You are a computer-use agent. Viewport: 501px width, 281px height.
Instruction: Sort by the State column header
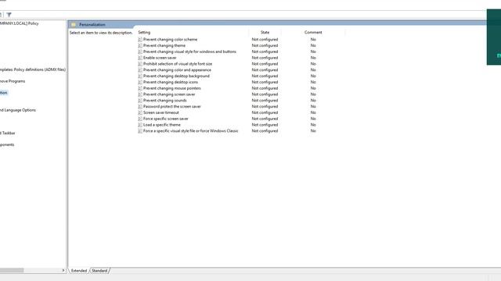click(265, 33)
